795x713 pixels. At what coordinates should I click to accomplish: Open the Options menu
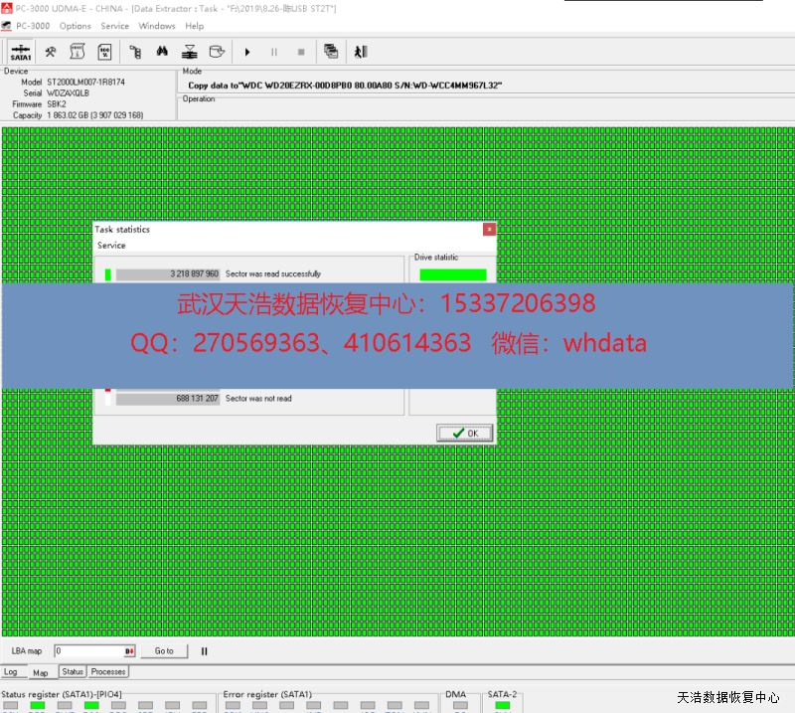click(75, 26)
